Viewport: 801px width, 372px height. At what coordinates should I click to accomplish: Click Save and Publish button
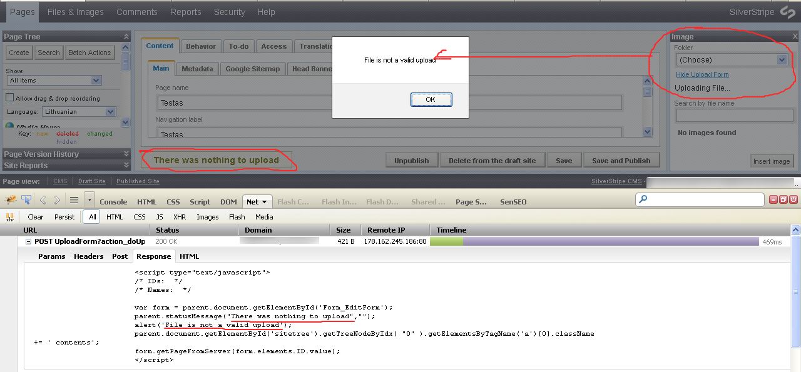pyautogui.click(x=621, y=161)
